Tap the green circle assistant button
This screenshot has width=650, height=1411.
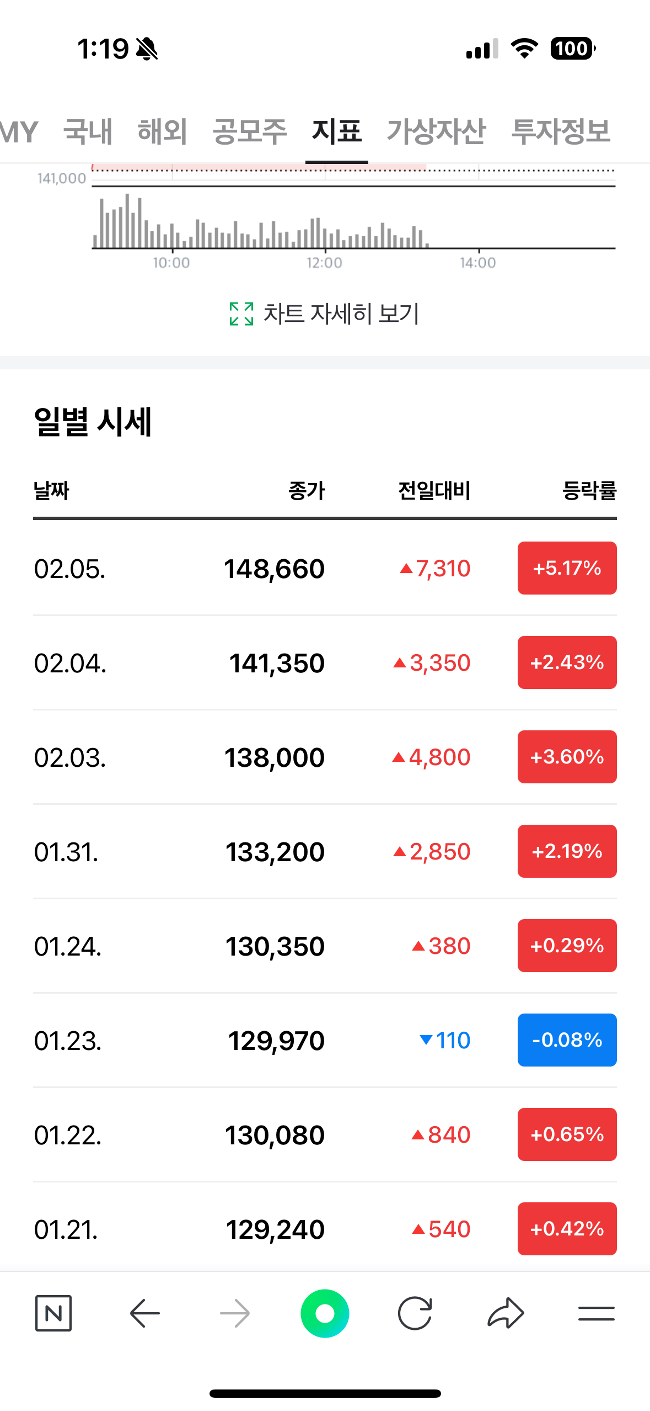pos(325,1313)
